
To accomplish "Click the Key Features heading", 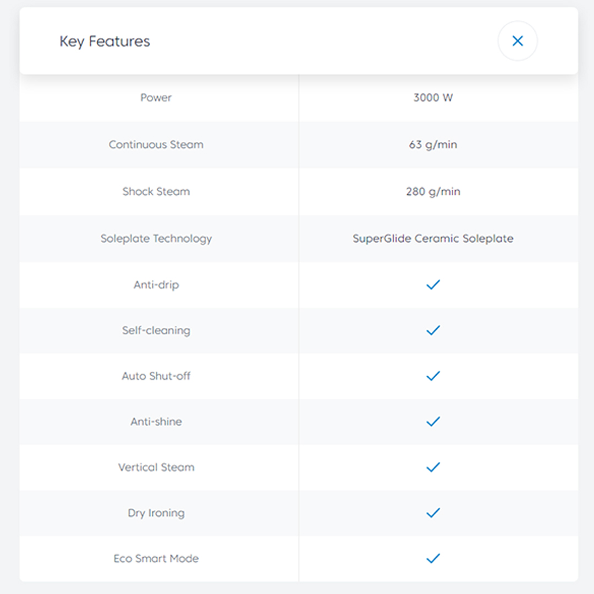I will click(105, 42).
